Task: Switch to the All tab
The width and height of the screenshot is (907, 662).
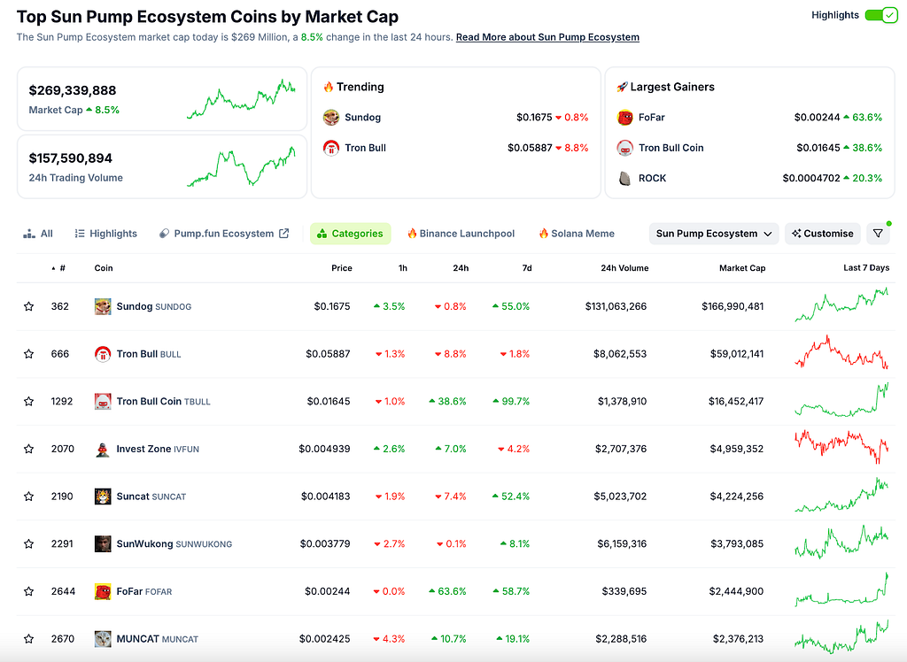Action: 38,234
